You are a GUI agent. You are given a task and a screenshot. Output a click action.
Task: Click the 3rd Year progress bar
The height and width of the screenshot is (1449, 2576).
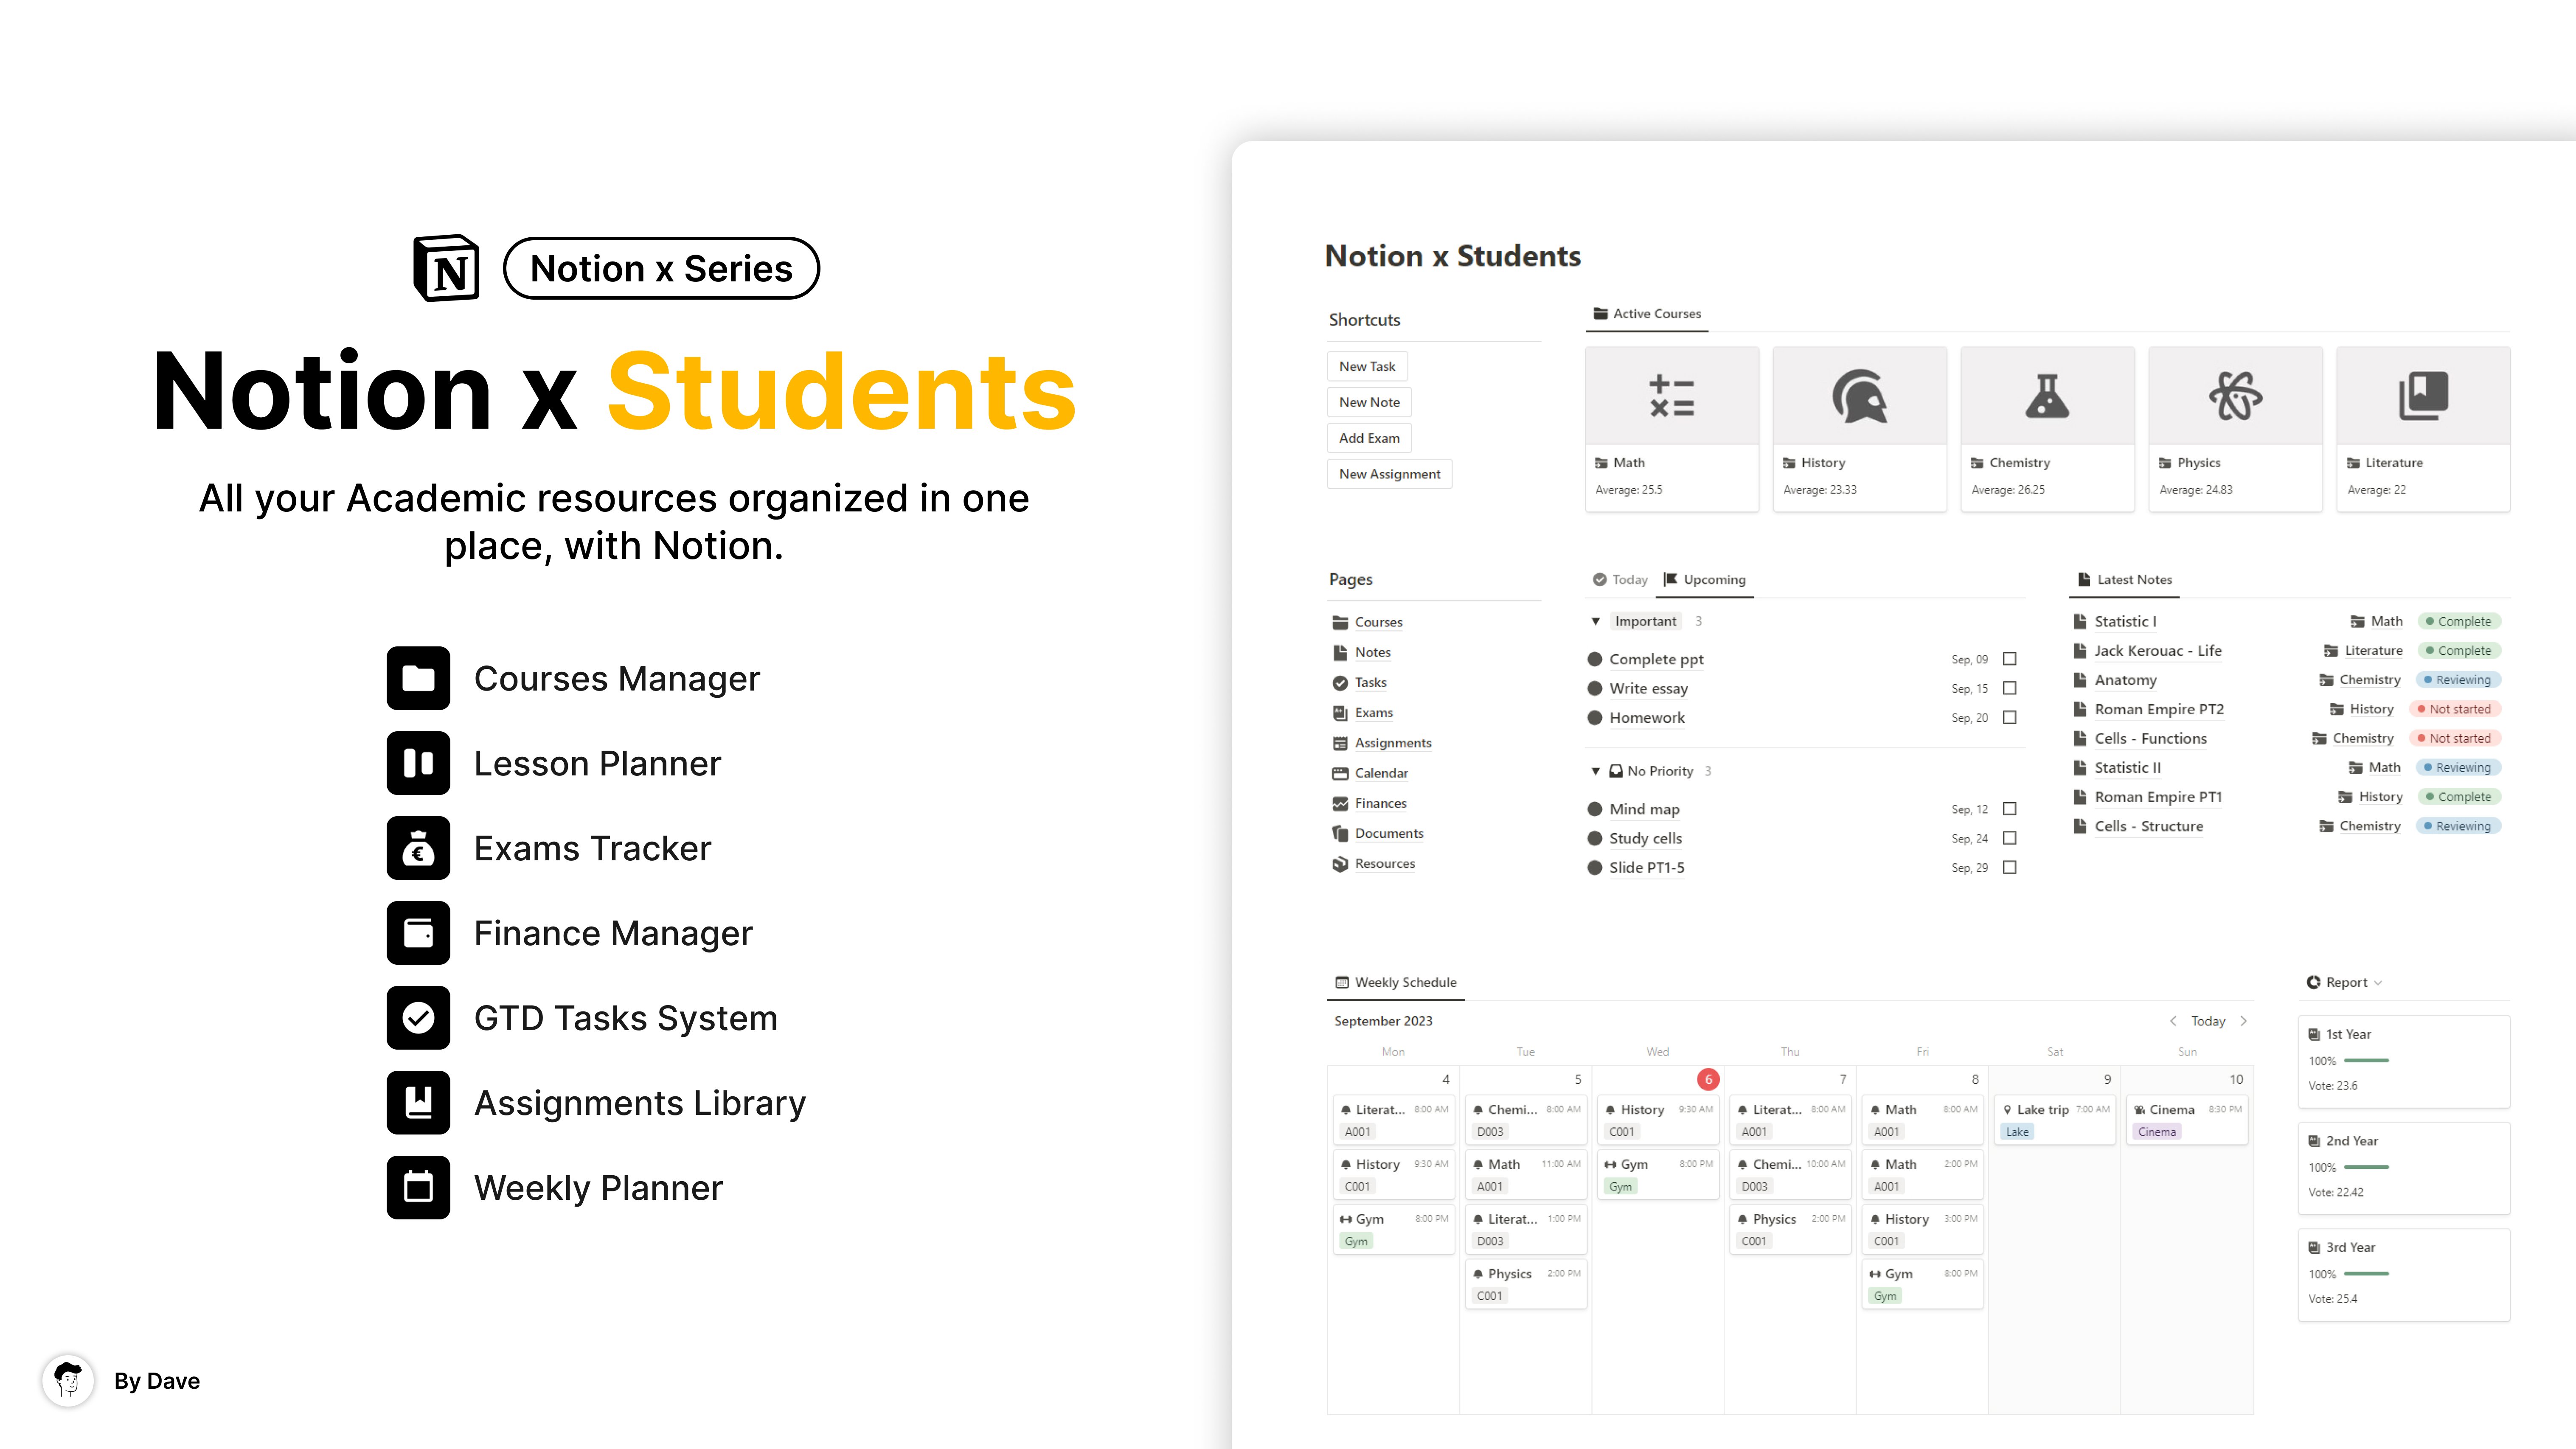[x=2366, y=1274]
